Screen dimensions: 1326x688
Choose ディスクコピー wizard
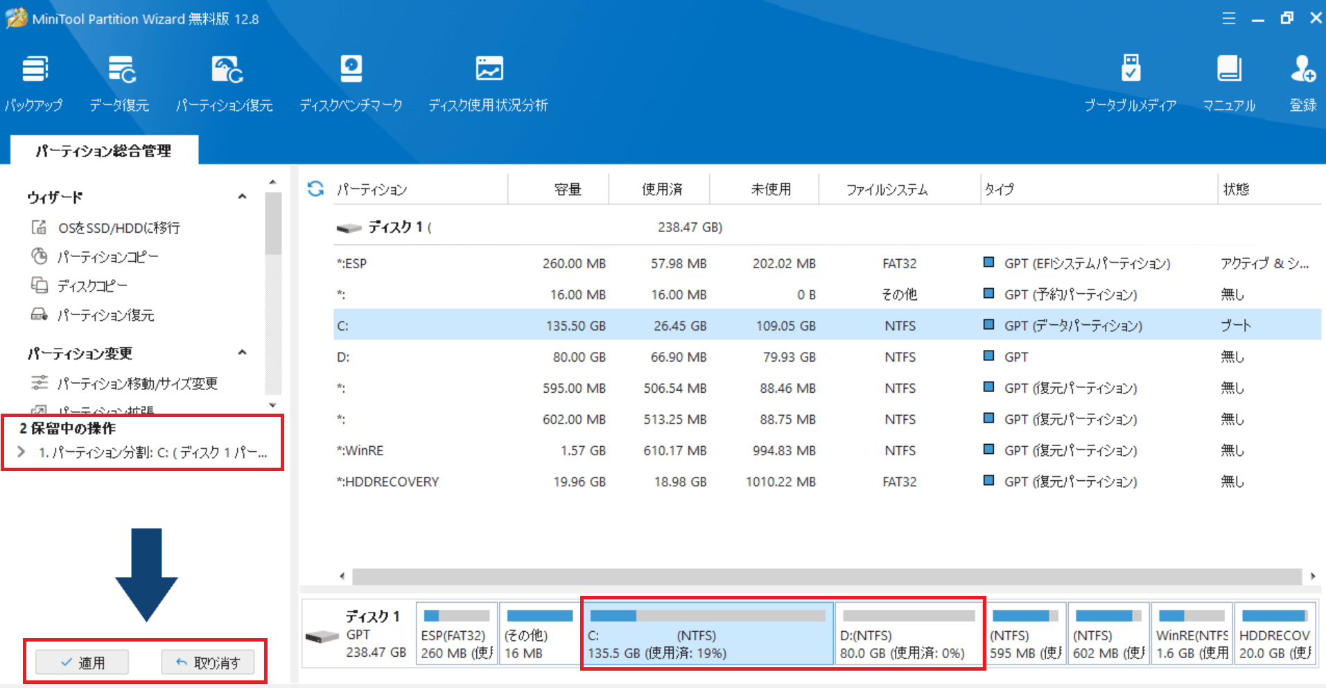point(79,285)
